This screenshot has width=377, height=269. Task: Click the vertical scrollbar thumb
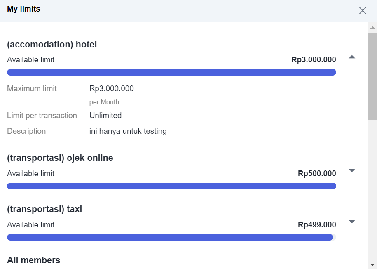tap(372, 76)
